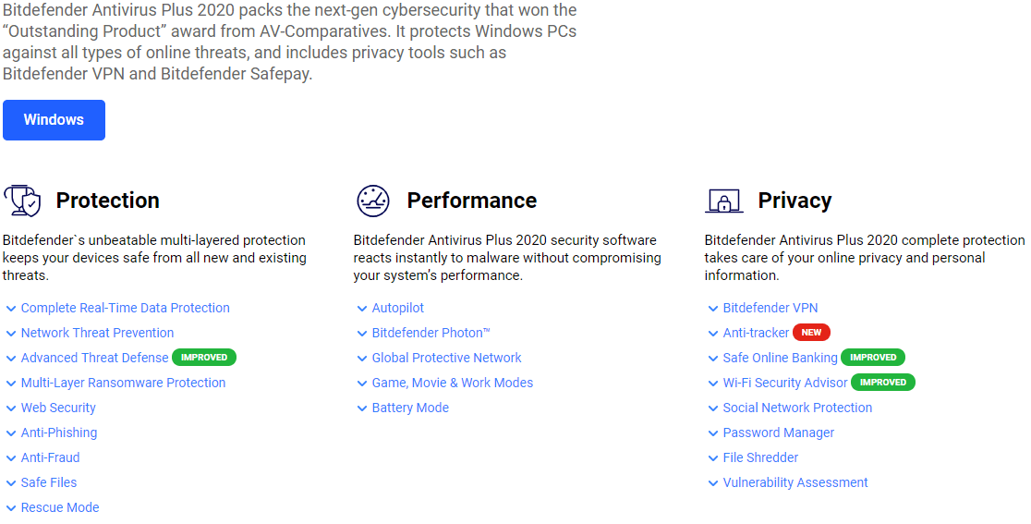Click IMPROVED badge next to Advanced Threat Defense
The image size is (1031, 524).
tap(204, 358)
